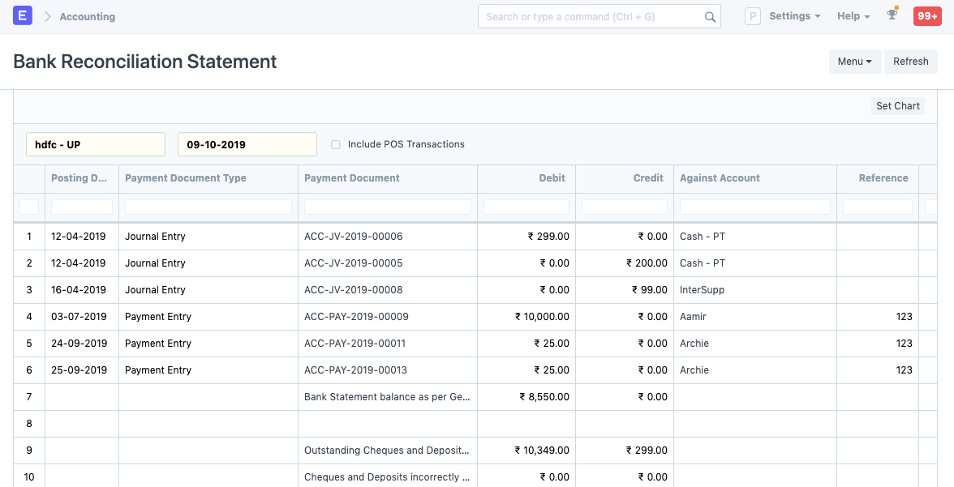This screenshot has height=487, width=954.
Task: Click the P user avatar icon
Action: click(x=752, y=15)
